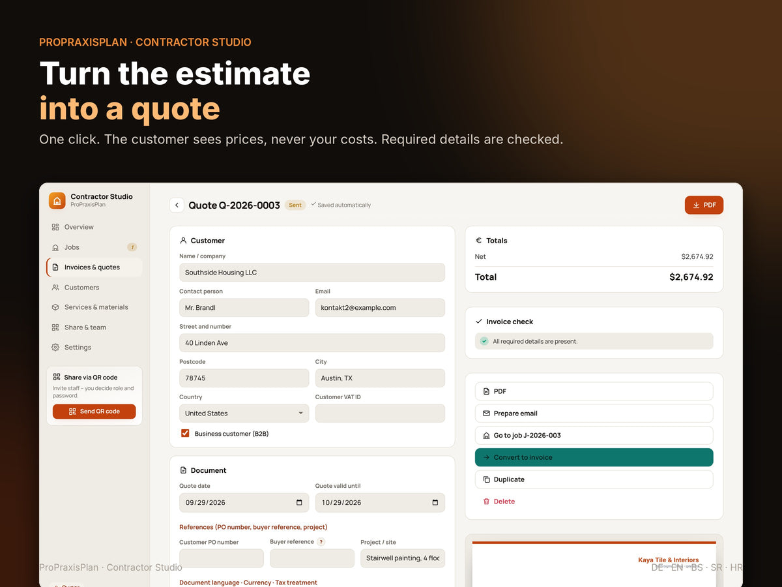Click the Duplicate button

[x=594, y=479]
